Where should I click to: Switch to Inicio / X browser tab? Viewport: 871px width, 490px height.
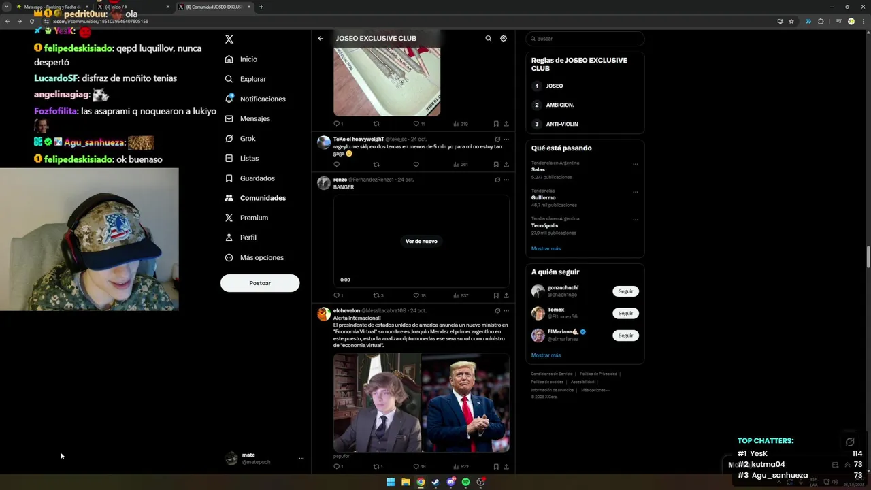[133, 7]
